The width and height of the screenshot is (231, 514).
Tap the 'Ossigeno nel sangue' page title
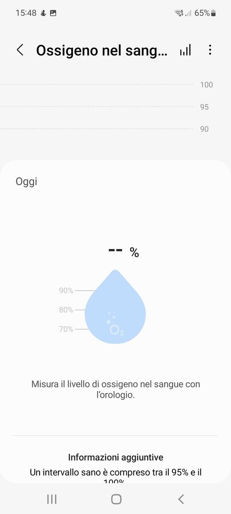click(x=102, y=51)
